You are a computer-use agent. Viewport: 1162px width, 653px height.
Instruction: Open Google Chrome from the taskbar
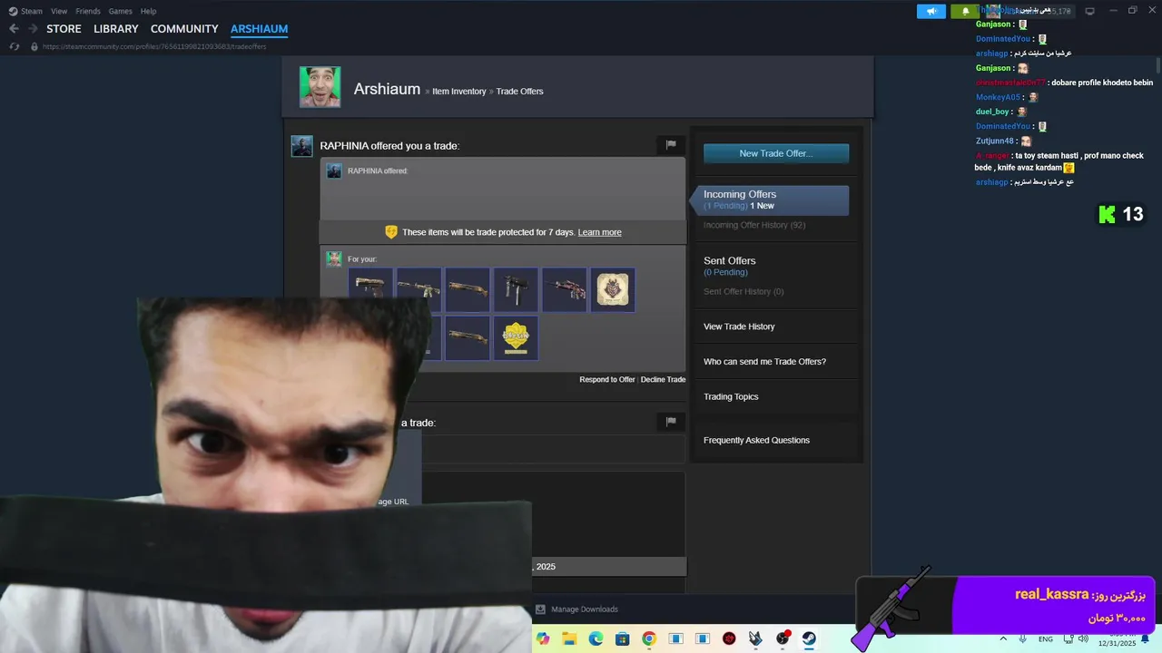pyautogui.click(x=648, y=638)
